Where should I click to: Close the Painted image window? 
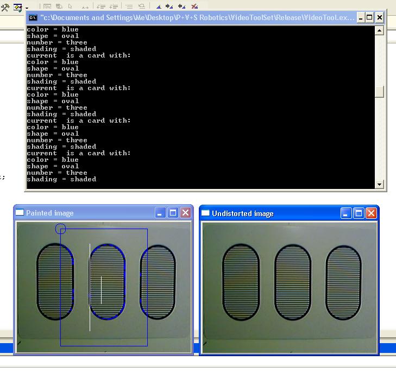point(186,213)
